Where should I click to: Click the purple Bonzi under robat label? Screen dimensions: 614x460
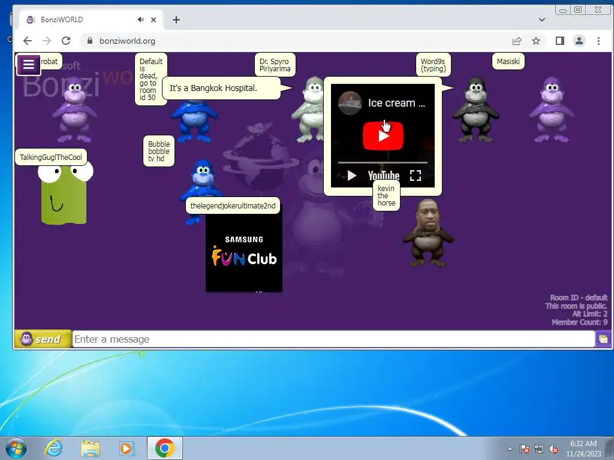click(x=74, y=110)
